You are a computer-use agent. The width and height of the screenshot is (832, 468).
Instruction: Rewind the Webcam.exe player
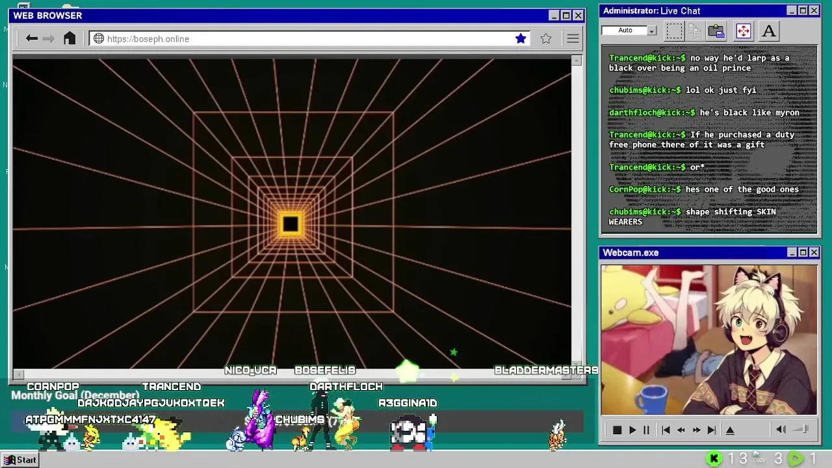click(x=681, y=430)
